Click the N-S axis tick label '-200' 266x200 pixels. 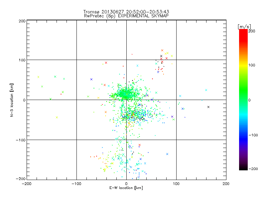tap(21, 179)
